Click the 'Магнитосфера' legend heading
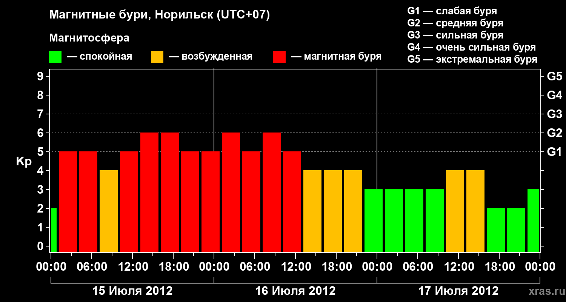This screenshot has width=566, height=302. [89, 38]
